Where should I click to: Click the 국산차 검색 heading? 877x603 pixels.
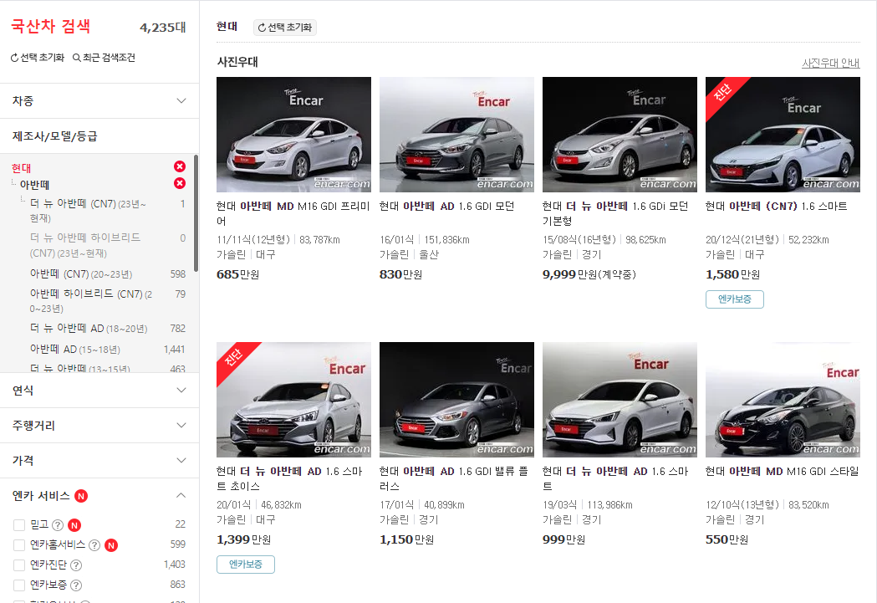(51, 26)
